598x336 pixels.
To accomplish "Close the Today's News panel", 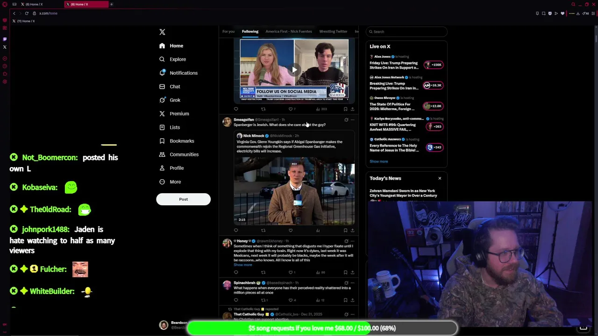I will pyautogui.click(x=440, y=178).
